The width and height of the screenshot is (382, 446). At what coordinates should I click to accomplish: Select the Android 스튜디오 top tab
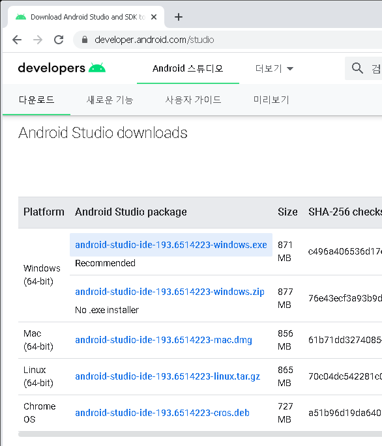click(x=188, y=68)
